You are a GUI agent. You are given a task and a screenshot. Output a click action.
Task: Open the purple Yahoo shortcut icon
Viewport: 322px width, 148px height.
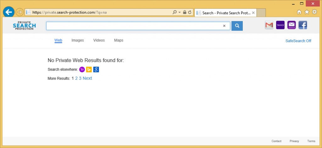coord(280,25)
